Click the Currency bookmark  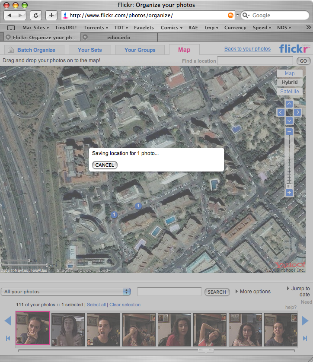coord(235,28)
